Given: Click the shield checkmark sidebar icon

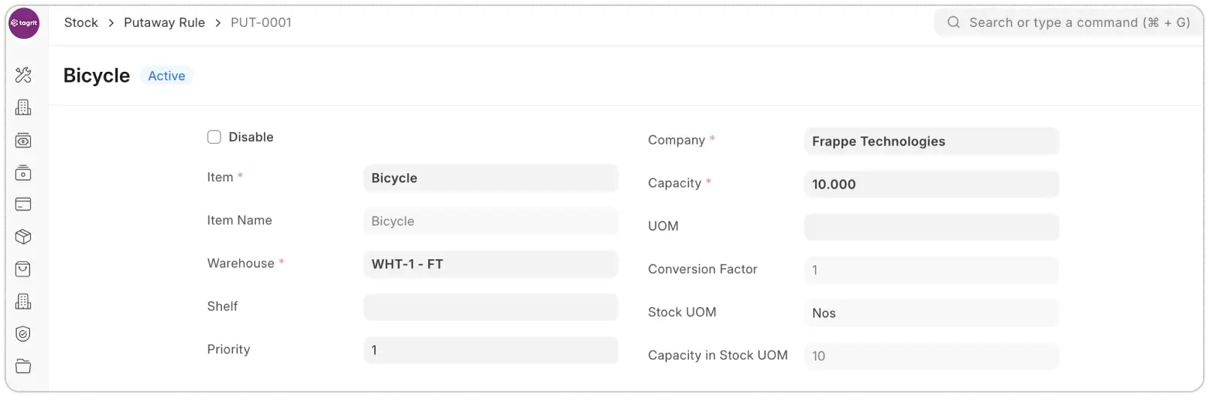Looking at the screenshot, I should point(23,334).
